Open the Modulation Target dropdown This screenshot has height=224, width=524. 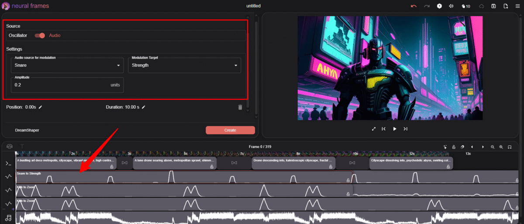(x=184, y=65)
